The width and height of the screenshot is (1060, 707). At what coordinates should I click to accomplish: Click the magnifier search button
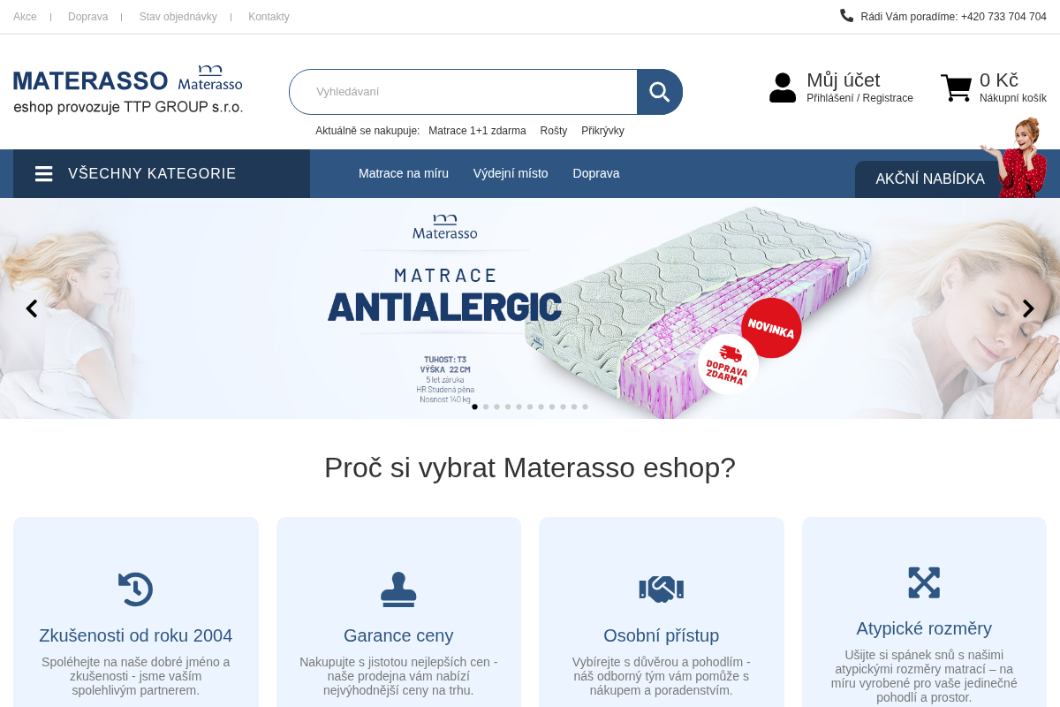[x=660, y=92]
